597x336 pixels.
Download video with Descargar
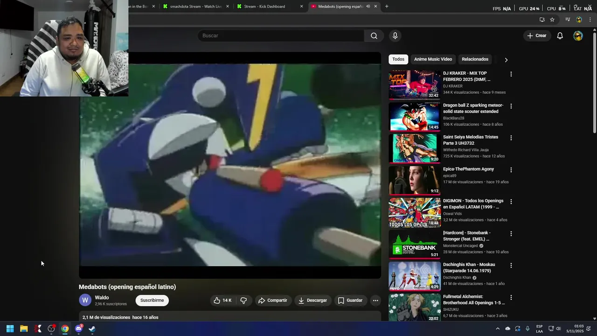click(312, 301)
